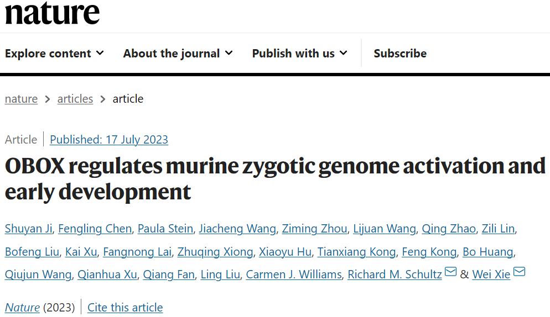Expand Publish with us dropdown
The width and height of the screenshot is (550, 317).
299,54
